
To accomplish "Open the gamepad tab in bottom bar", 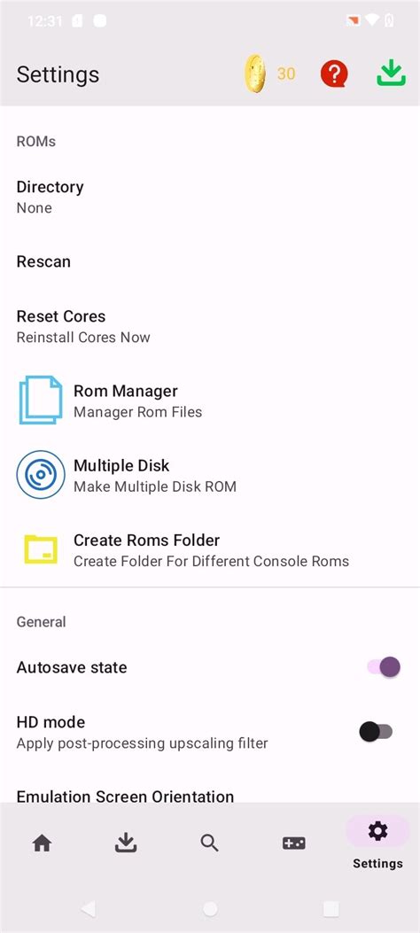I will 294,844.
